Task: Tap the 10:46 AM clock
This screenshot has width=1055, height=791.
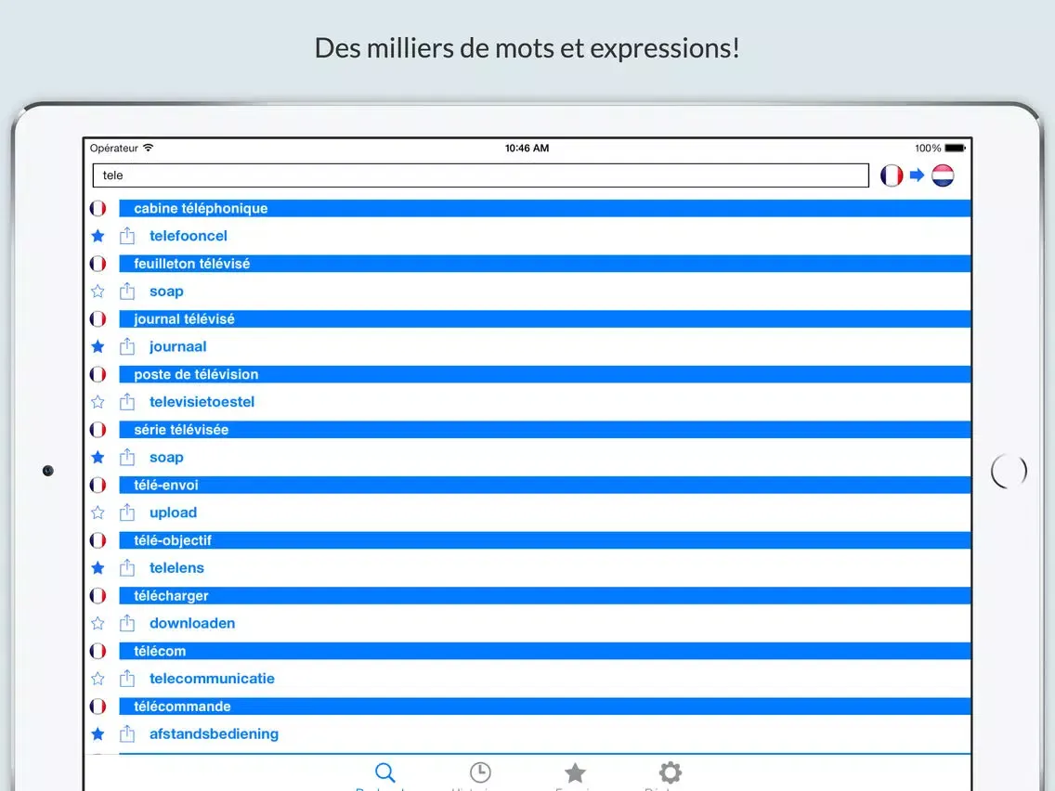Action: point(527,148)
